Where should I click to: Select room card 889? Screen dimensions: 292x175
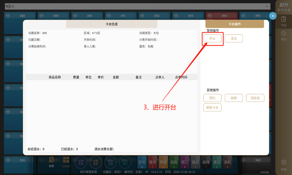[x=53, y=16]
